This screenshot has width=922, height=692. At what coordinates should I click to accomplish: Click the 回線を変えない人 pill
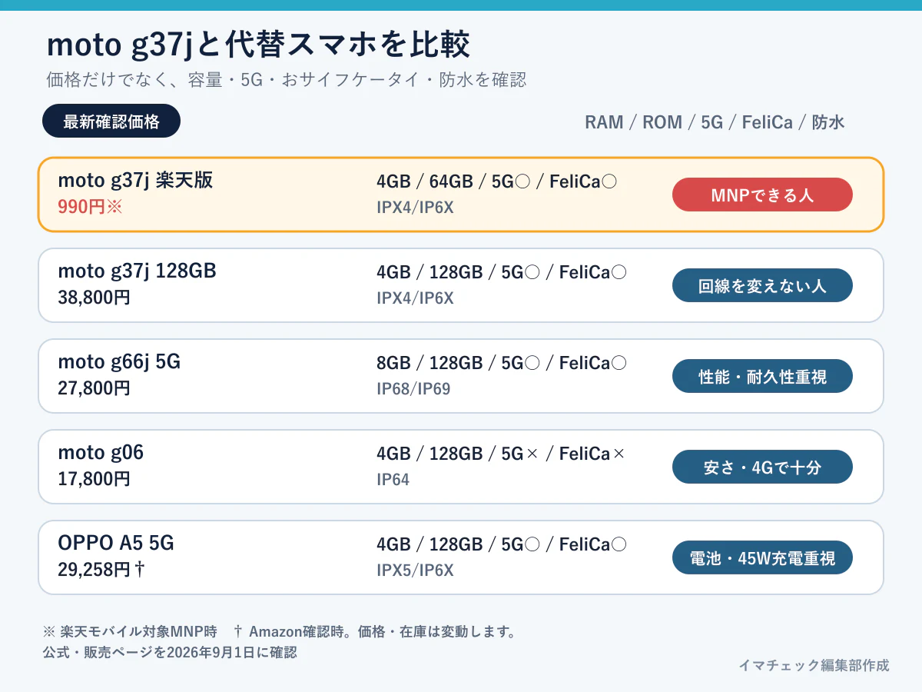762,285
